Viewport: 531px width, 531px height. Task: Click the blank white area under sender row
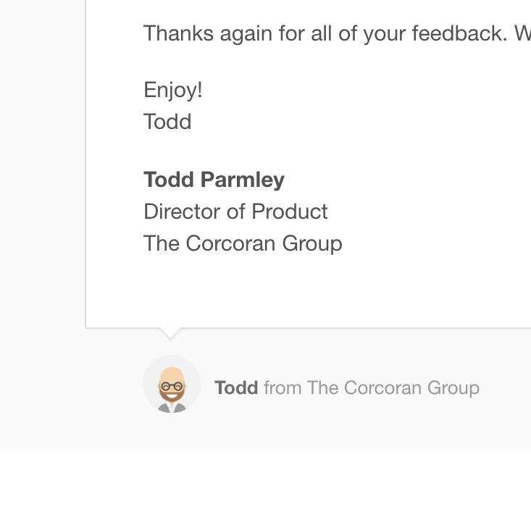[x=265, y=490]
